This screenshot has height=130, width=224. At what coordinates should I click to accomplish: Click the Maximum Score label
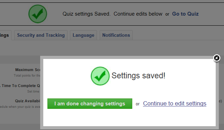[28, 70]
